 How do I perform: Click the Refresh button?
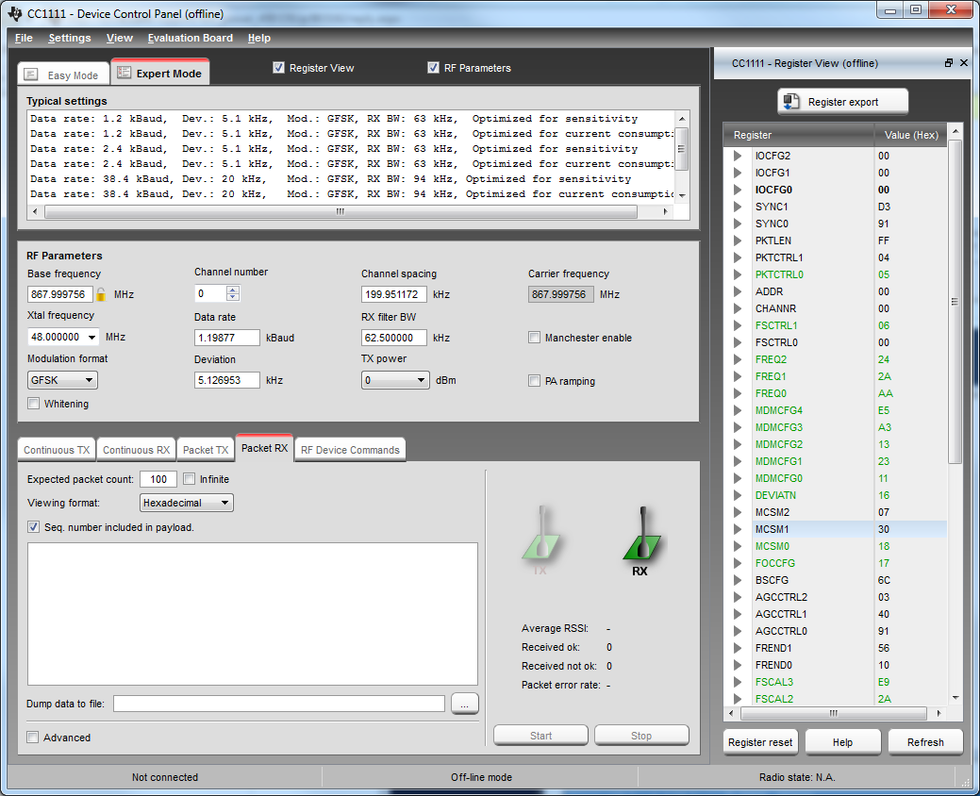click(x=925, y=742)
